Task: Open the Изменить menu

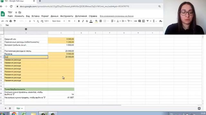Action: coord(19,16)
